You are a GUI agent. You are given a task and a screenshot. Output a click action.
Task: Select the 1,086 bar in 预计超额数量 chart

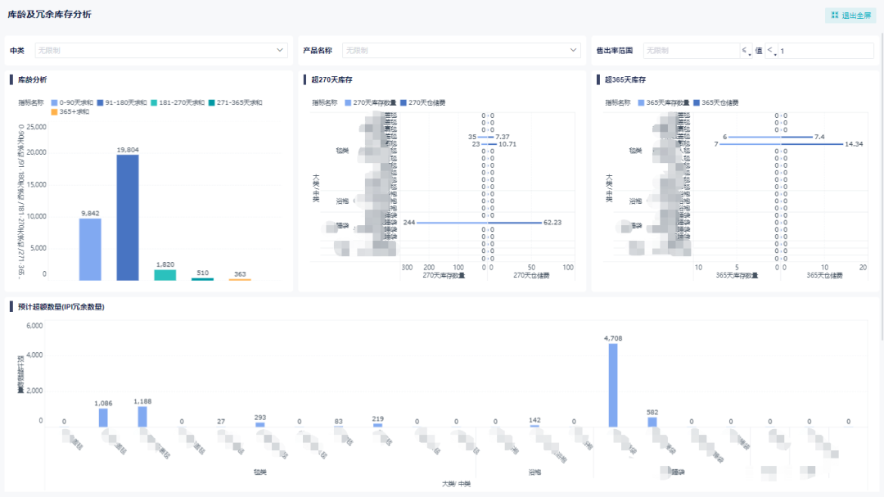point(103,418)
